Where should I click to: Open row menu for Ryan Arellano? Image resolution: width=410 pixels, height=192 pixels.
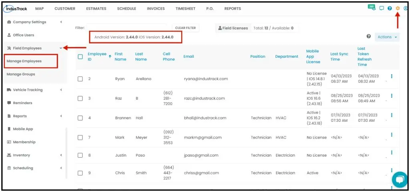click(392, 76)
